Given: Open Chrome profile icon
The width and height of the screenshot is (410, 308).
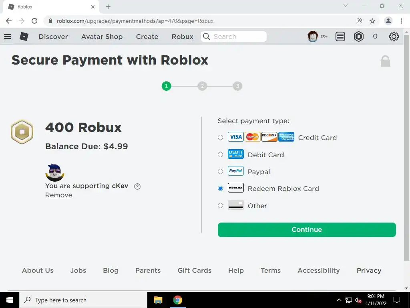Looking at the screenshot, I should pyautogui.click(x=388, y=21).
